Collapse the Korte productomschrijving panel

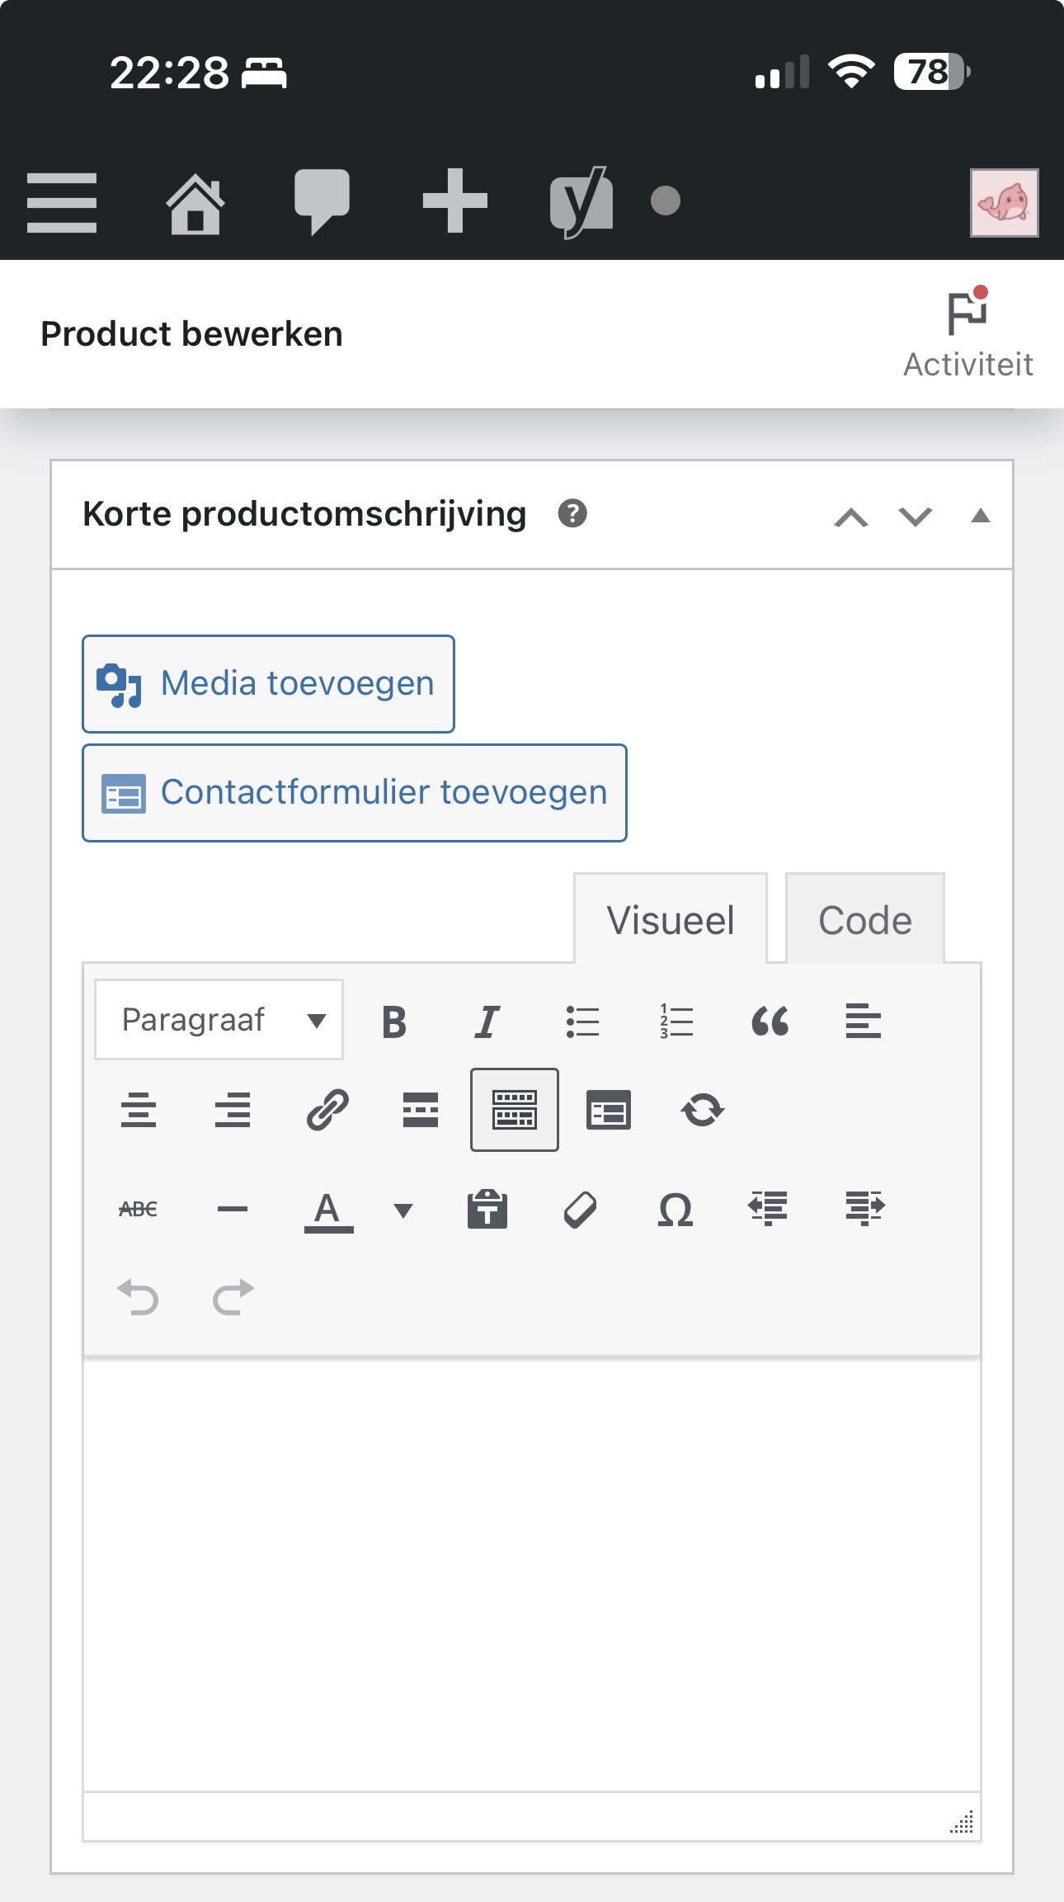coord(980,516)
